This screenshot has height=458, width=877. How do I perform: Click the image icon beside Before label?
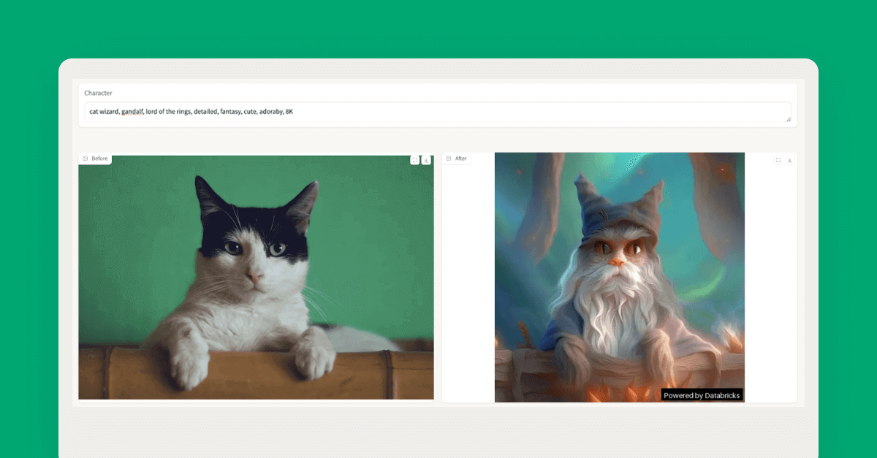(x=86, y=159)
